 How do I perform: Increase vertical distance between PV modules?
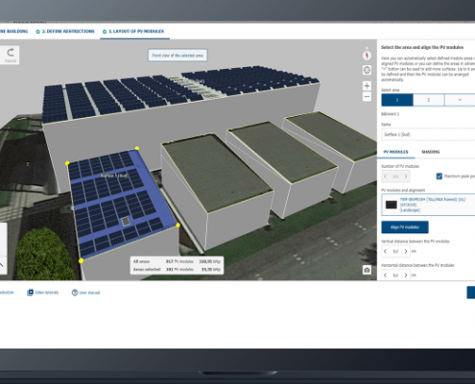tap(406, 252)
